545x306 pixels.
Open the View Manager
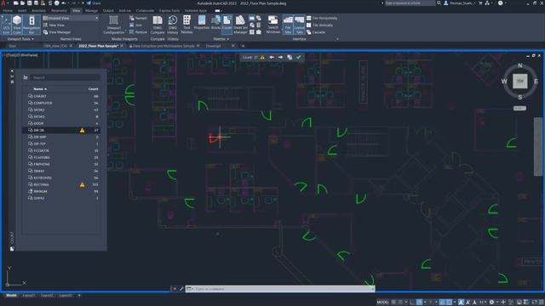(57, 32)
